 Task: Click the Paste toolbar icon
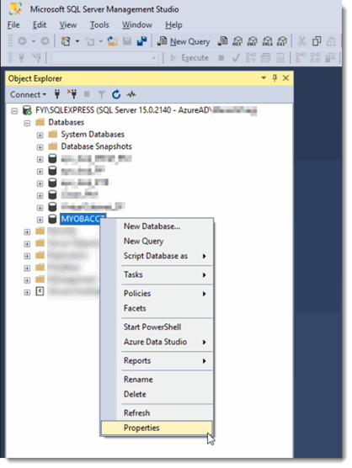pos(331,41)
